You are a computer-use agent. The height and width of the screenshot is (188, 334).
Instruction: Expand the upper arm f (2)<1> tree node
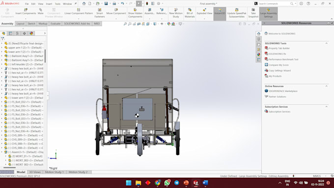click(2, 48)
